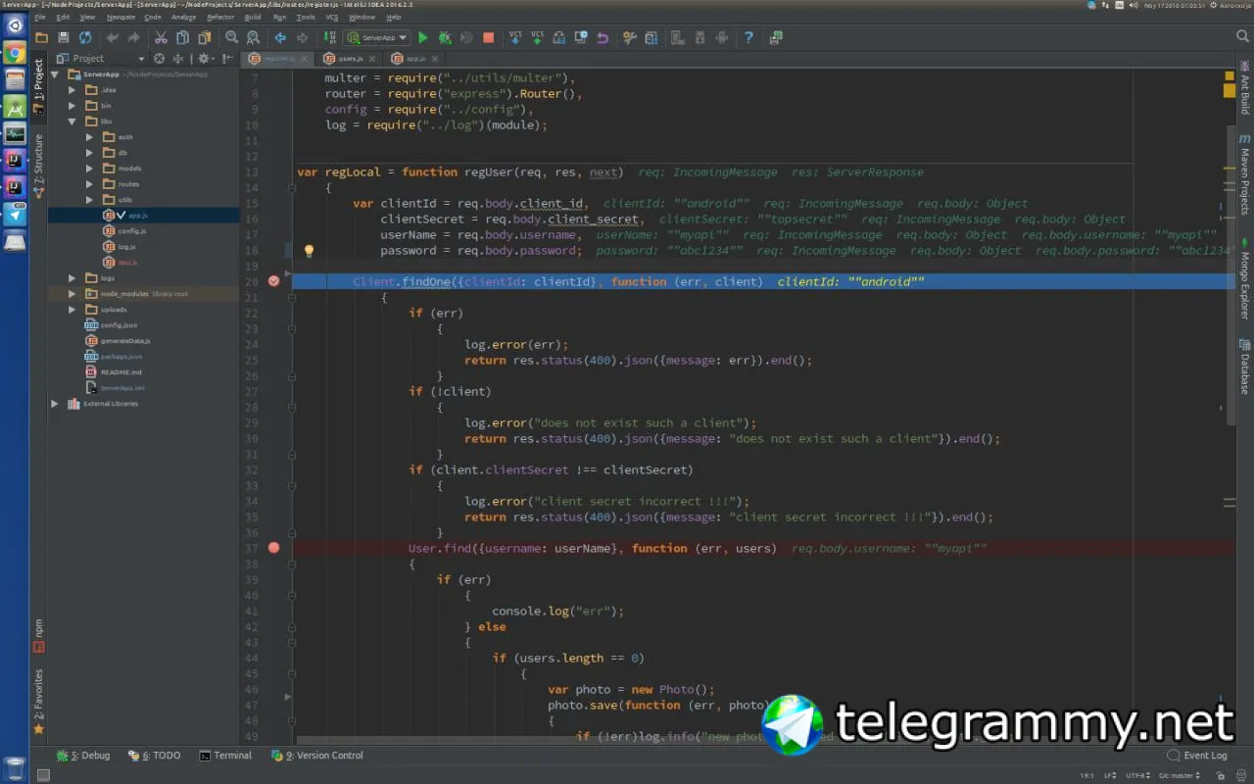
Task: Open the 5: Debug tool window
Action: [84, 756]
